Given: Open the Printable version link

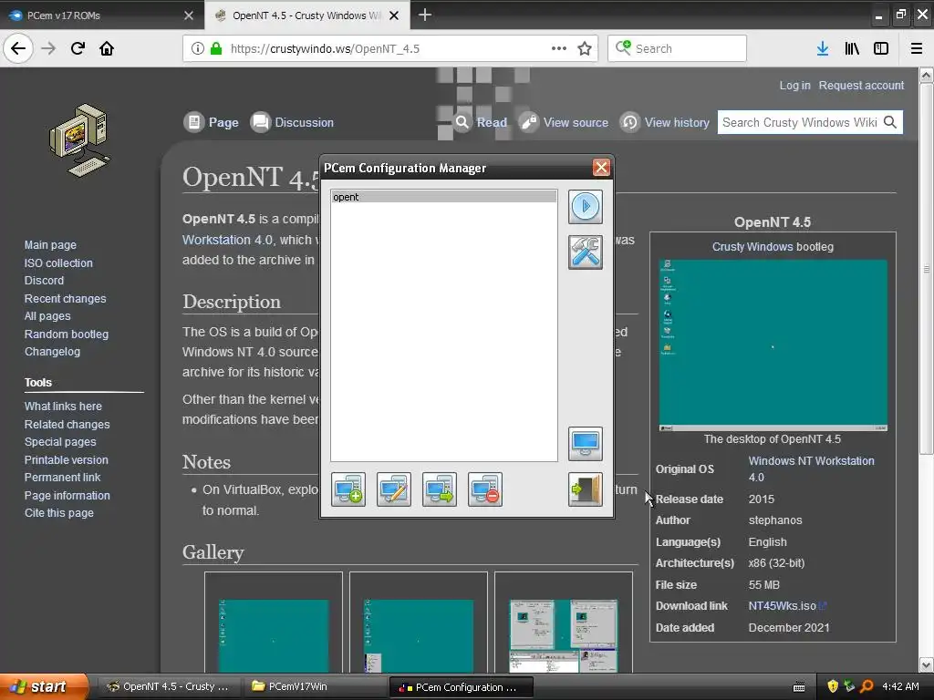Looking at the screenshot, I should [x=67, y=459].
